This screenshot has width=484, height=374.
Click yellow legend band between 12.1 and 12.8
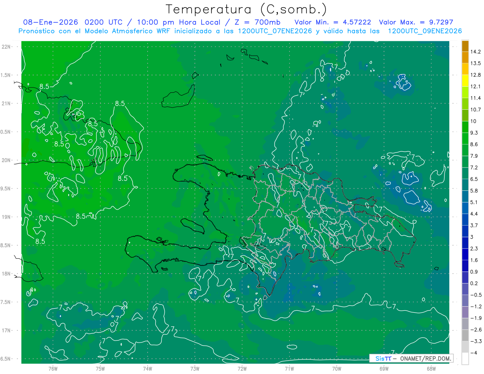(465, 81)
